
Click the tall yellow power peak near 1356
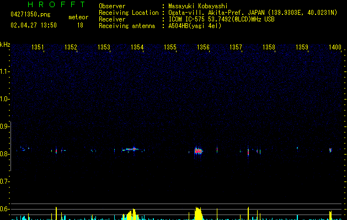(x=198, y=213)
